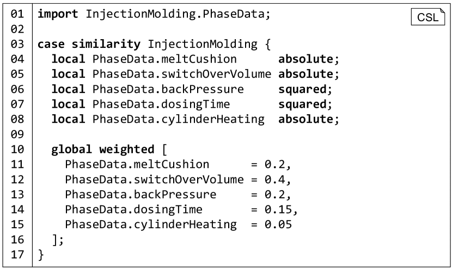
Task: Click the 0.2 weight of meltCushion
Action: (x=274, y=165)
